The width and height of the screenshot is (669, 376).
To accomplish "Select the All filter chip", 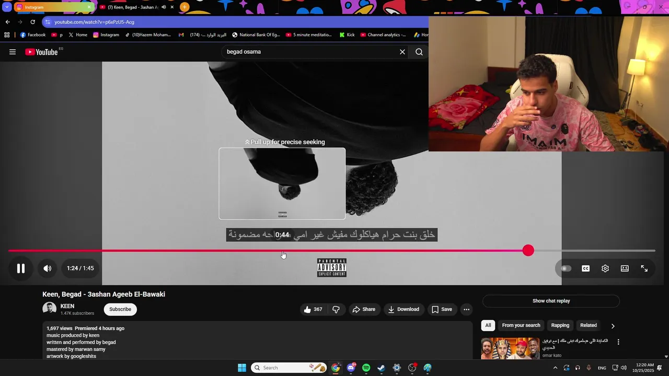I will (x=488, y=325).
